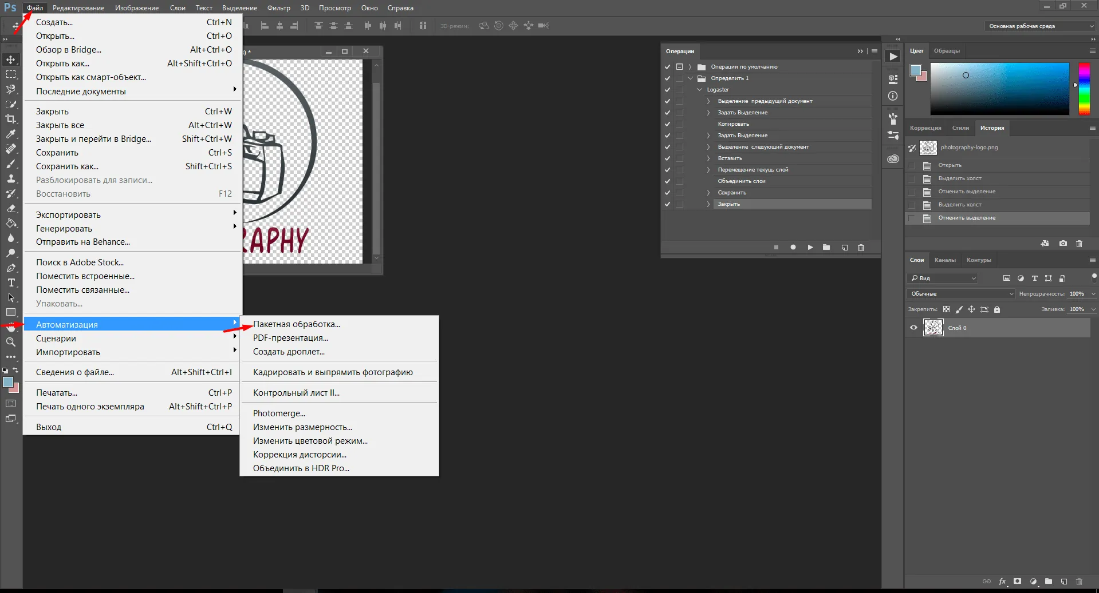1099x593 pixels.
Task: Select the Eyedropper tool
Action: (x=11, y=134)
